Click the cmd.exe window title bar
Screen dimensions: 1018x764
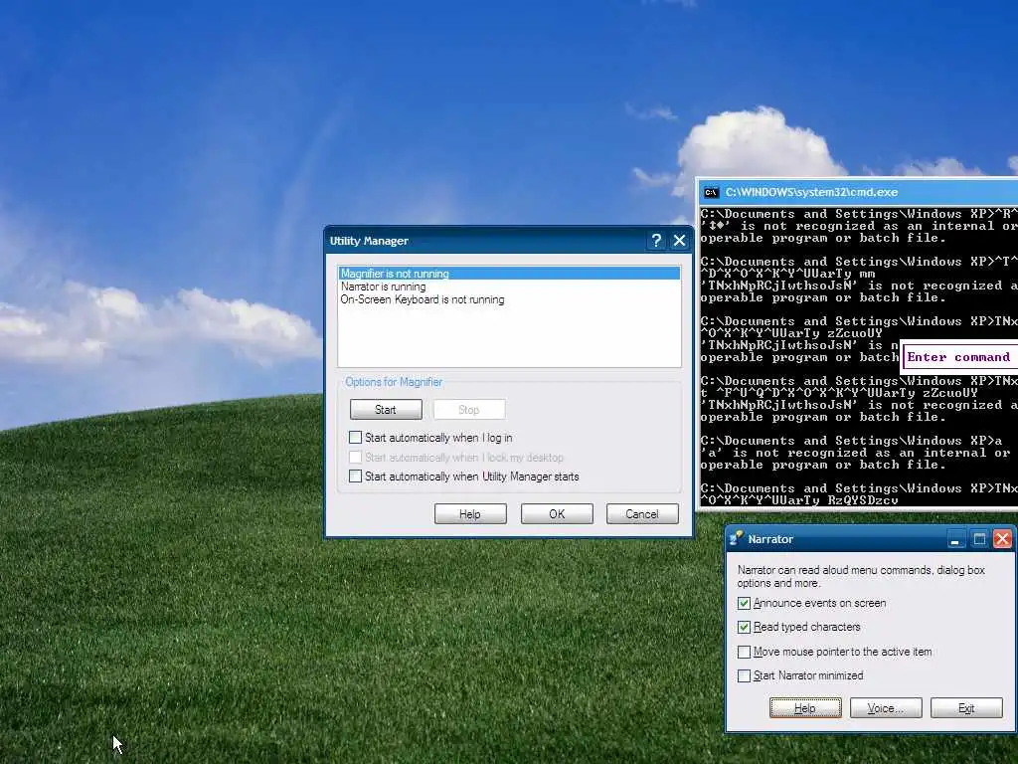coord(858,192)
